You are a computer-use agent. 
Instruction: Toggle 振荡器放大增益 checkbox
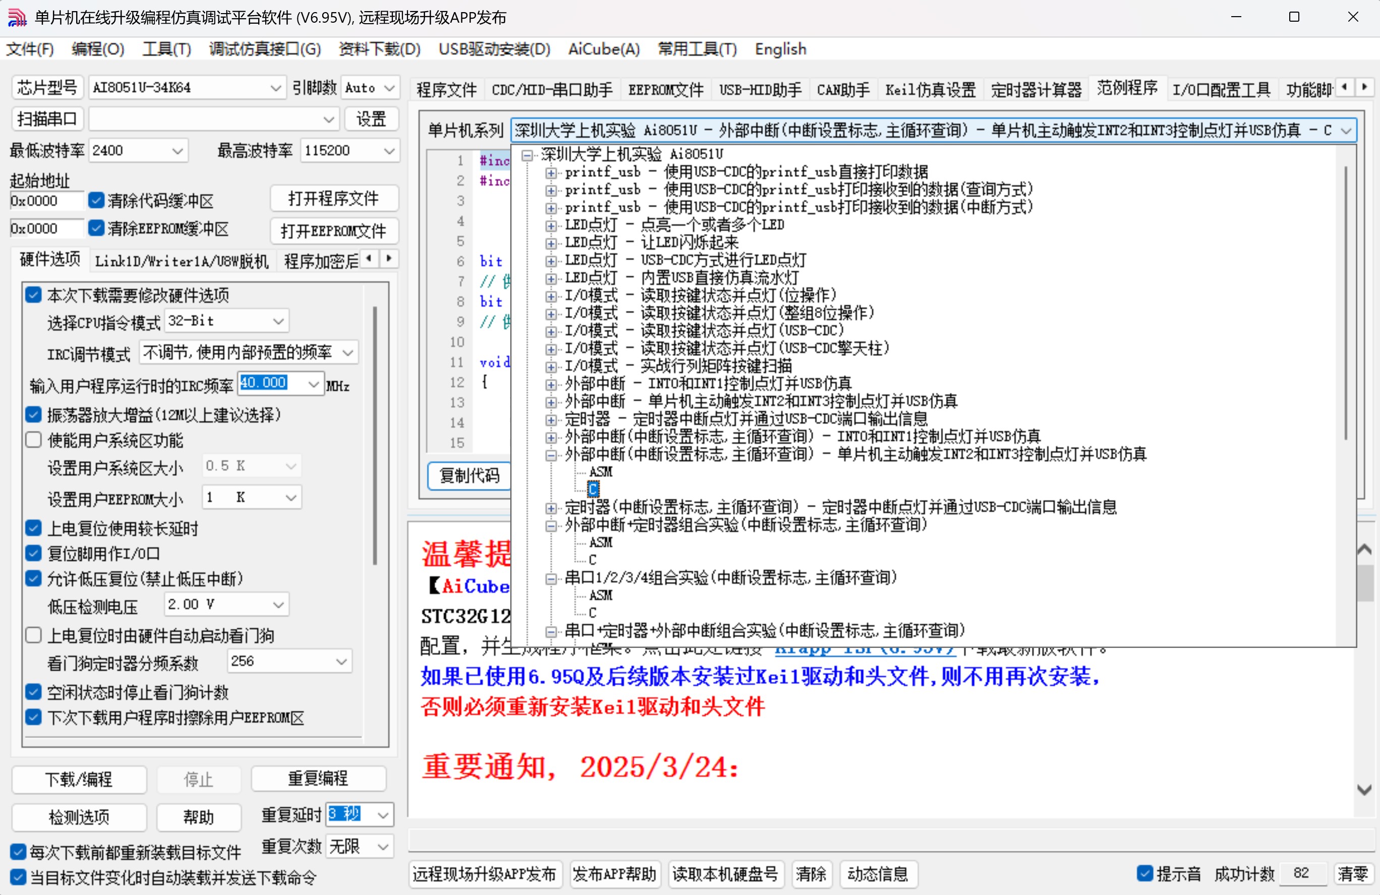[34, 414]
